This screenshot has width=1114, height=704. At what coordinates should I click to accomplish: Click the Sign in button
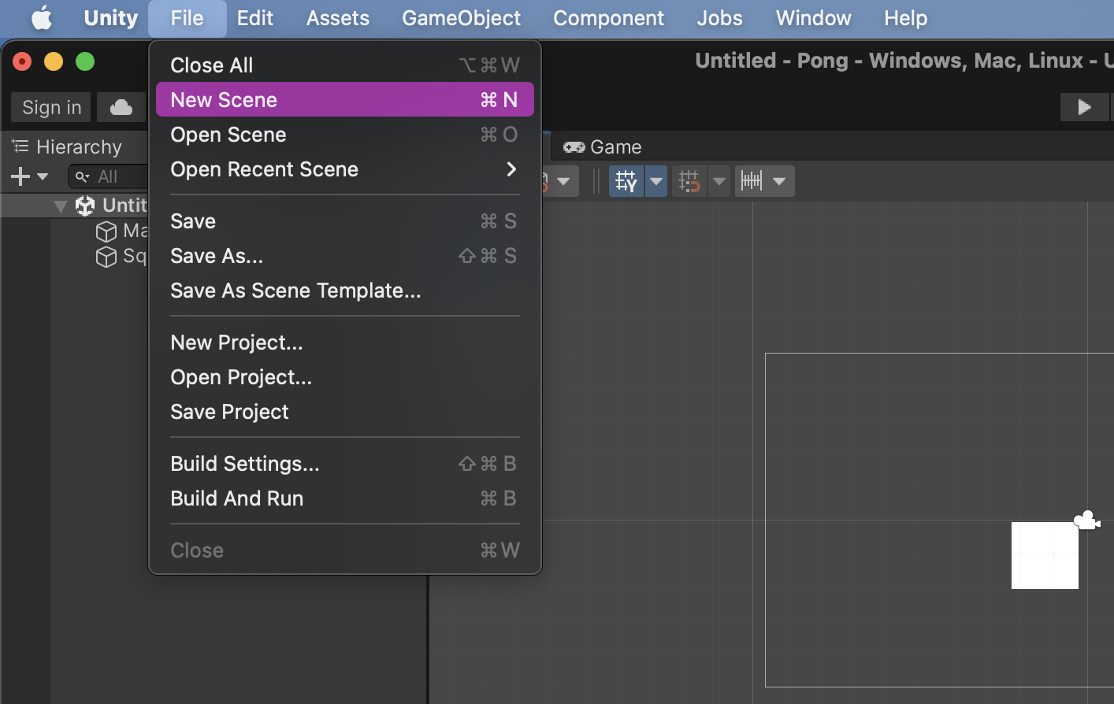tap(51, 107)
